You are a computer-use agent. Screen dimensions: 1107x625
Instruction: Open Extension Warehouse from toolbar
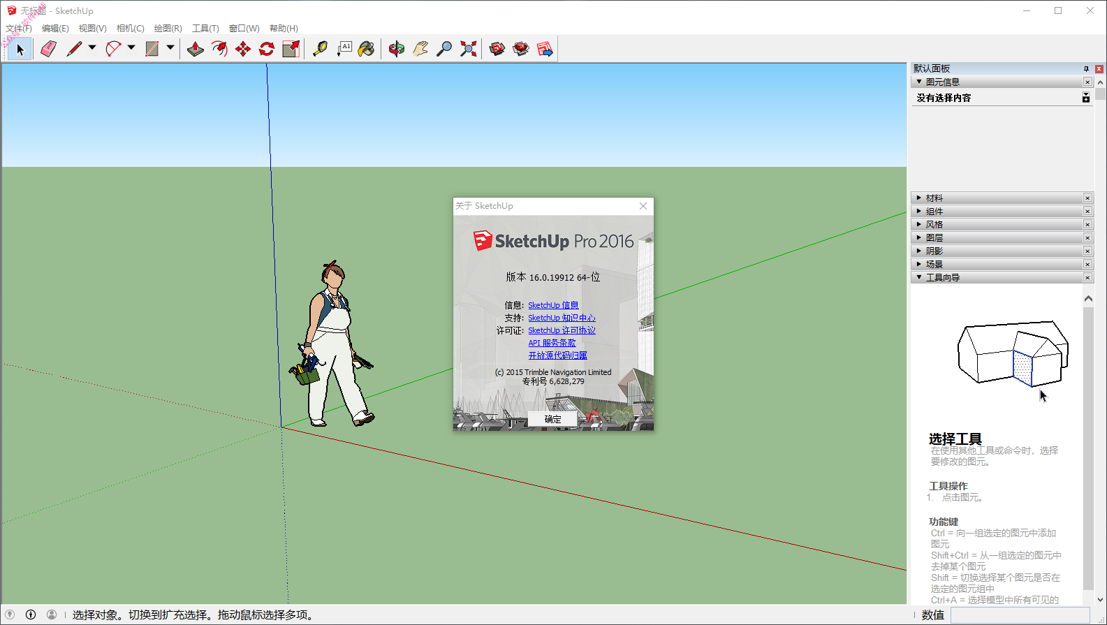(x=521, y=49)
